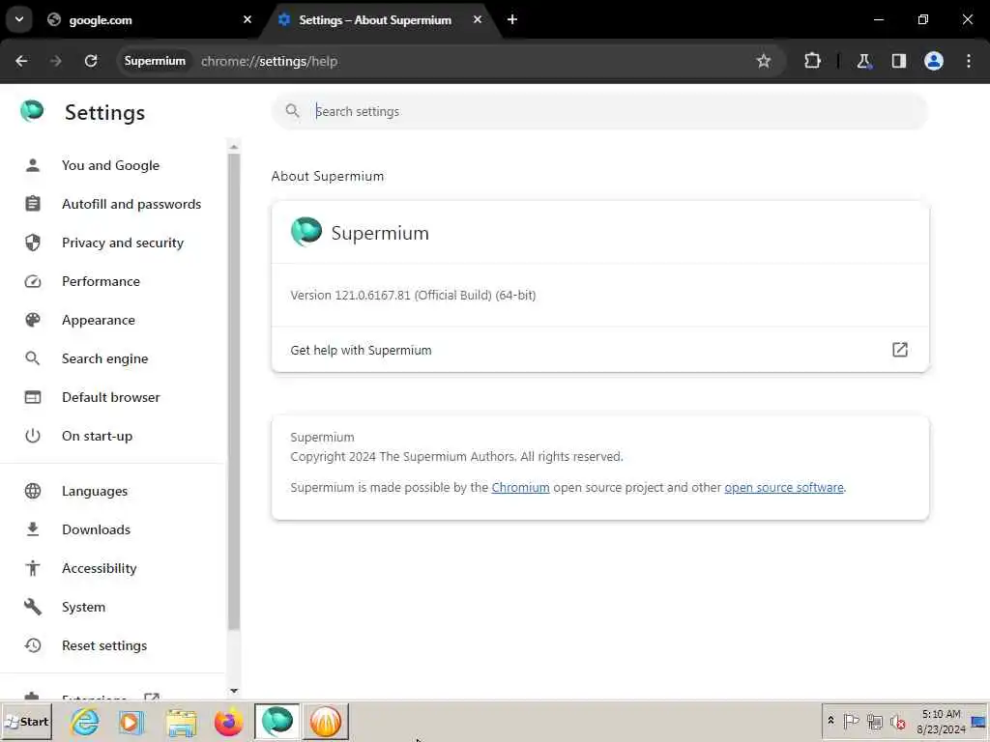The width and height of the screenshot is (990, 742).
Task: Click the download arrow icon beside Downloads
Action: [x=33, y=529]
